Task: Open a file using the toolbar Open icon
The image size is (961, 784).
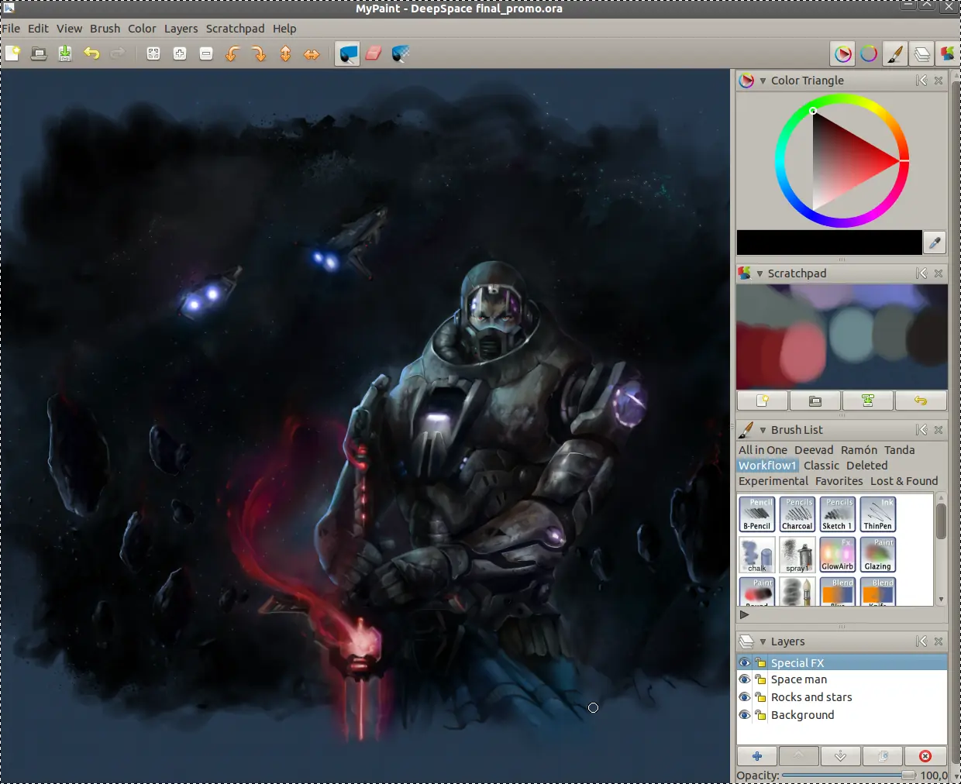Action: coord(39,53)
